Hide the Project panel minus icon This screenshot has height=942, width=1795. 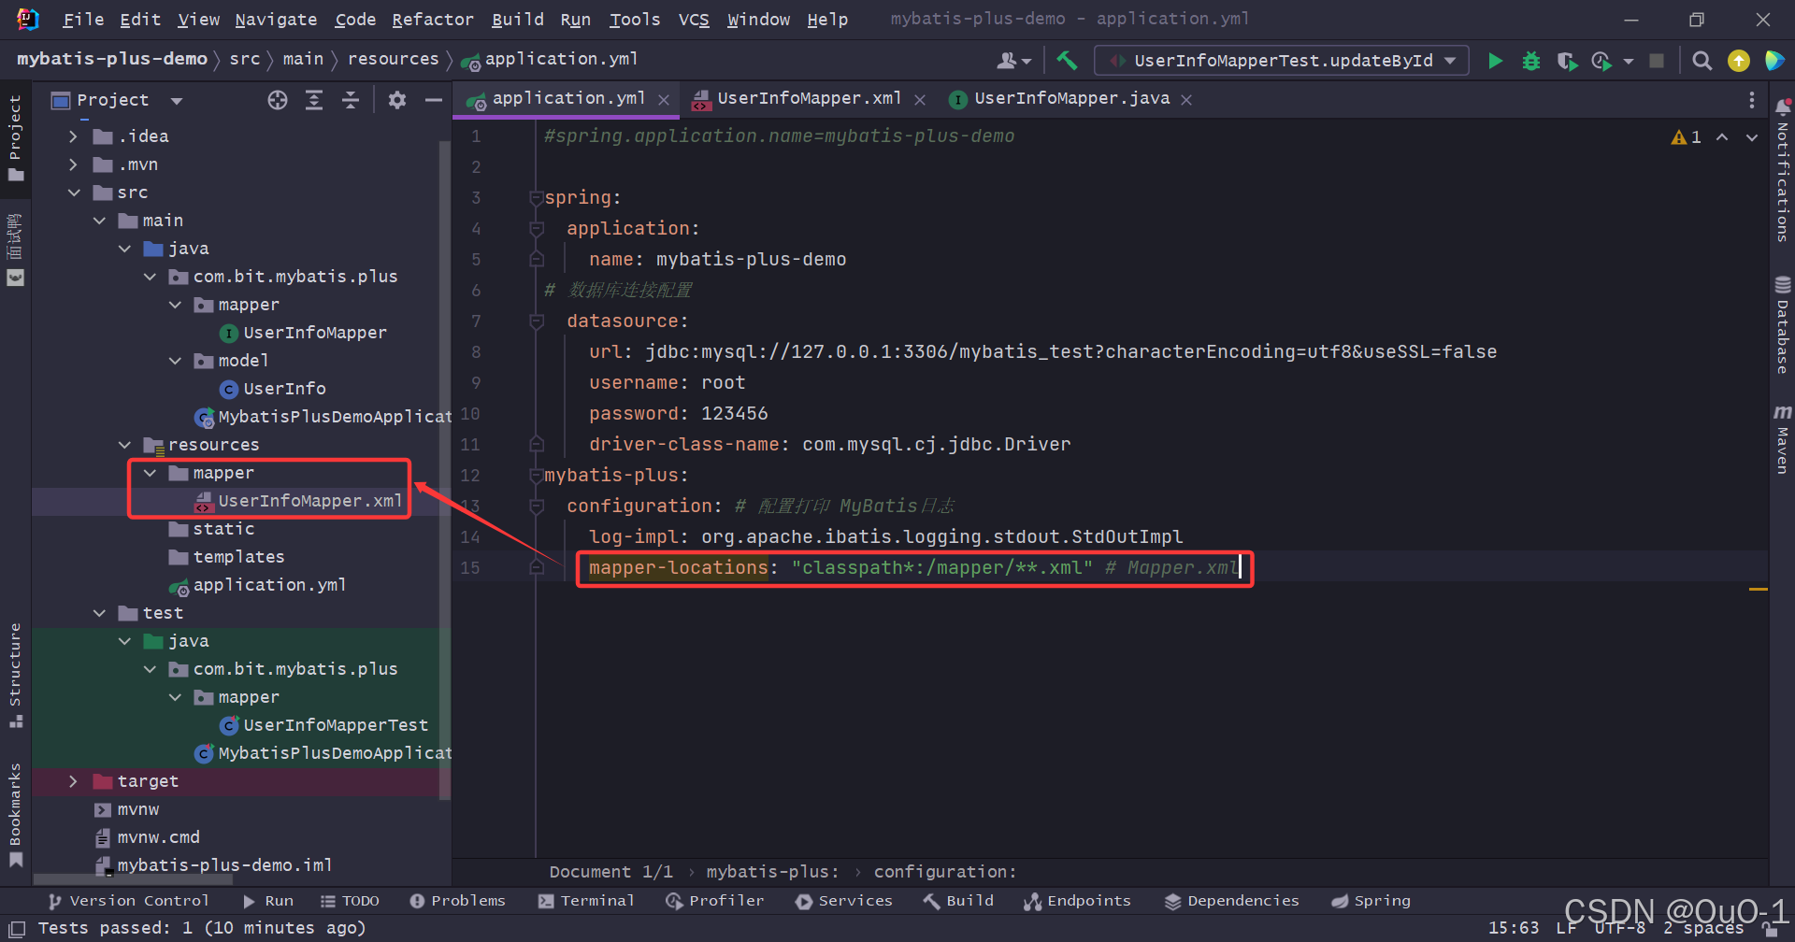pos(433,100)
